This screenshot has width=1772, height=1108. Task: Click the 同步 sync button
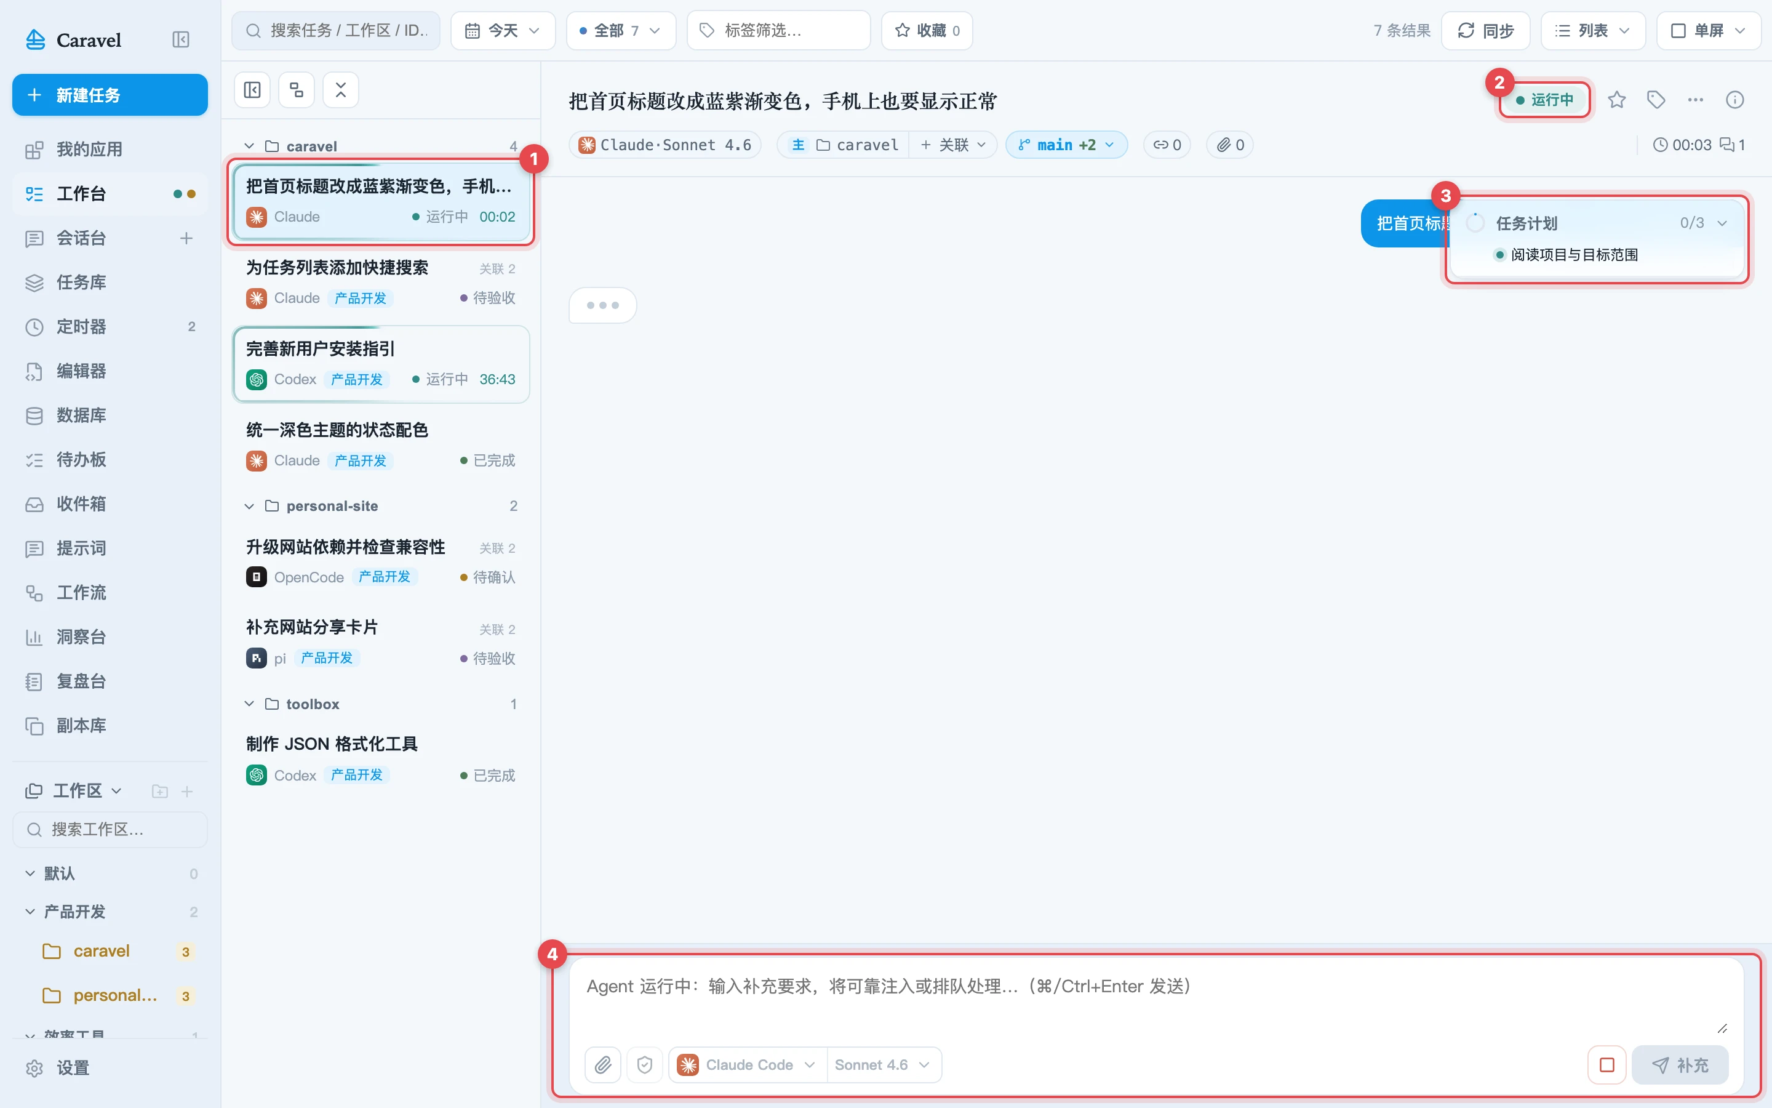[1485, 30]
